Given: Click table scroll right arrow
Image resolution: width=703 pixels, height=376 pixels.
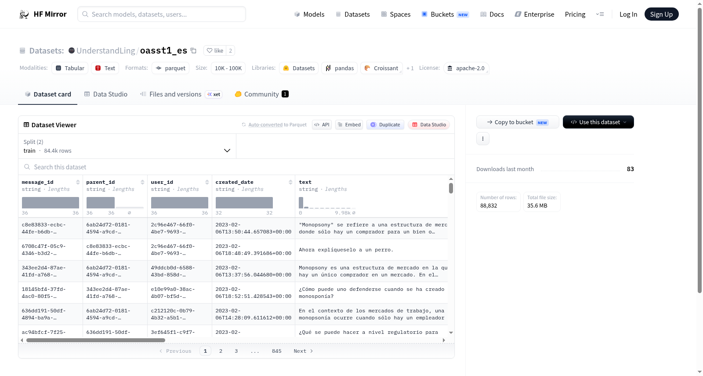Looking at the screenshot, I should (444, 340).
